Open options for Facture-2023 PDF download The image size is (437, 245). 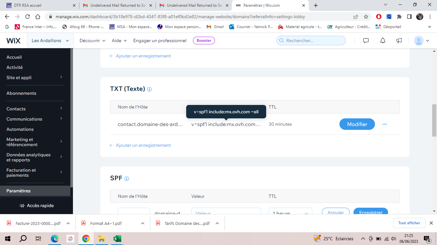tap(68, 223)
